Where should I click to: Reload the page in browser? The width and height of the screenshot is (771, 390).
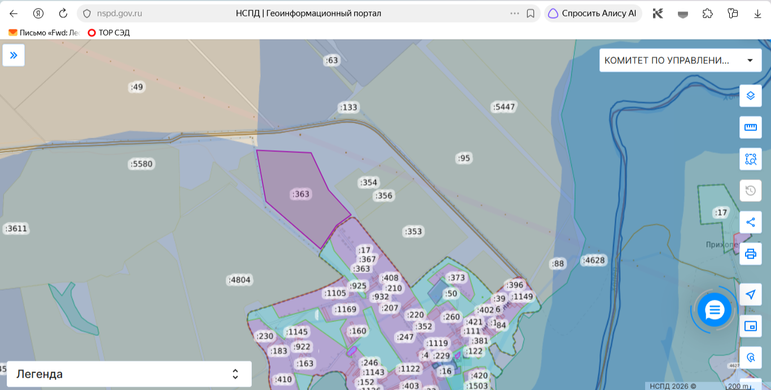[x=63, y=14]
